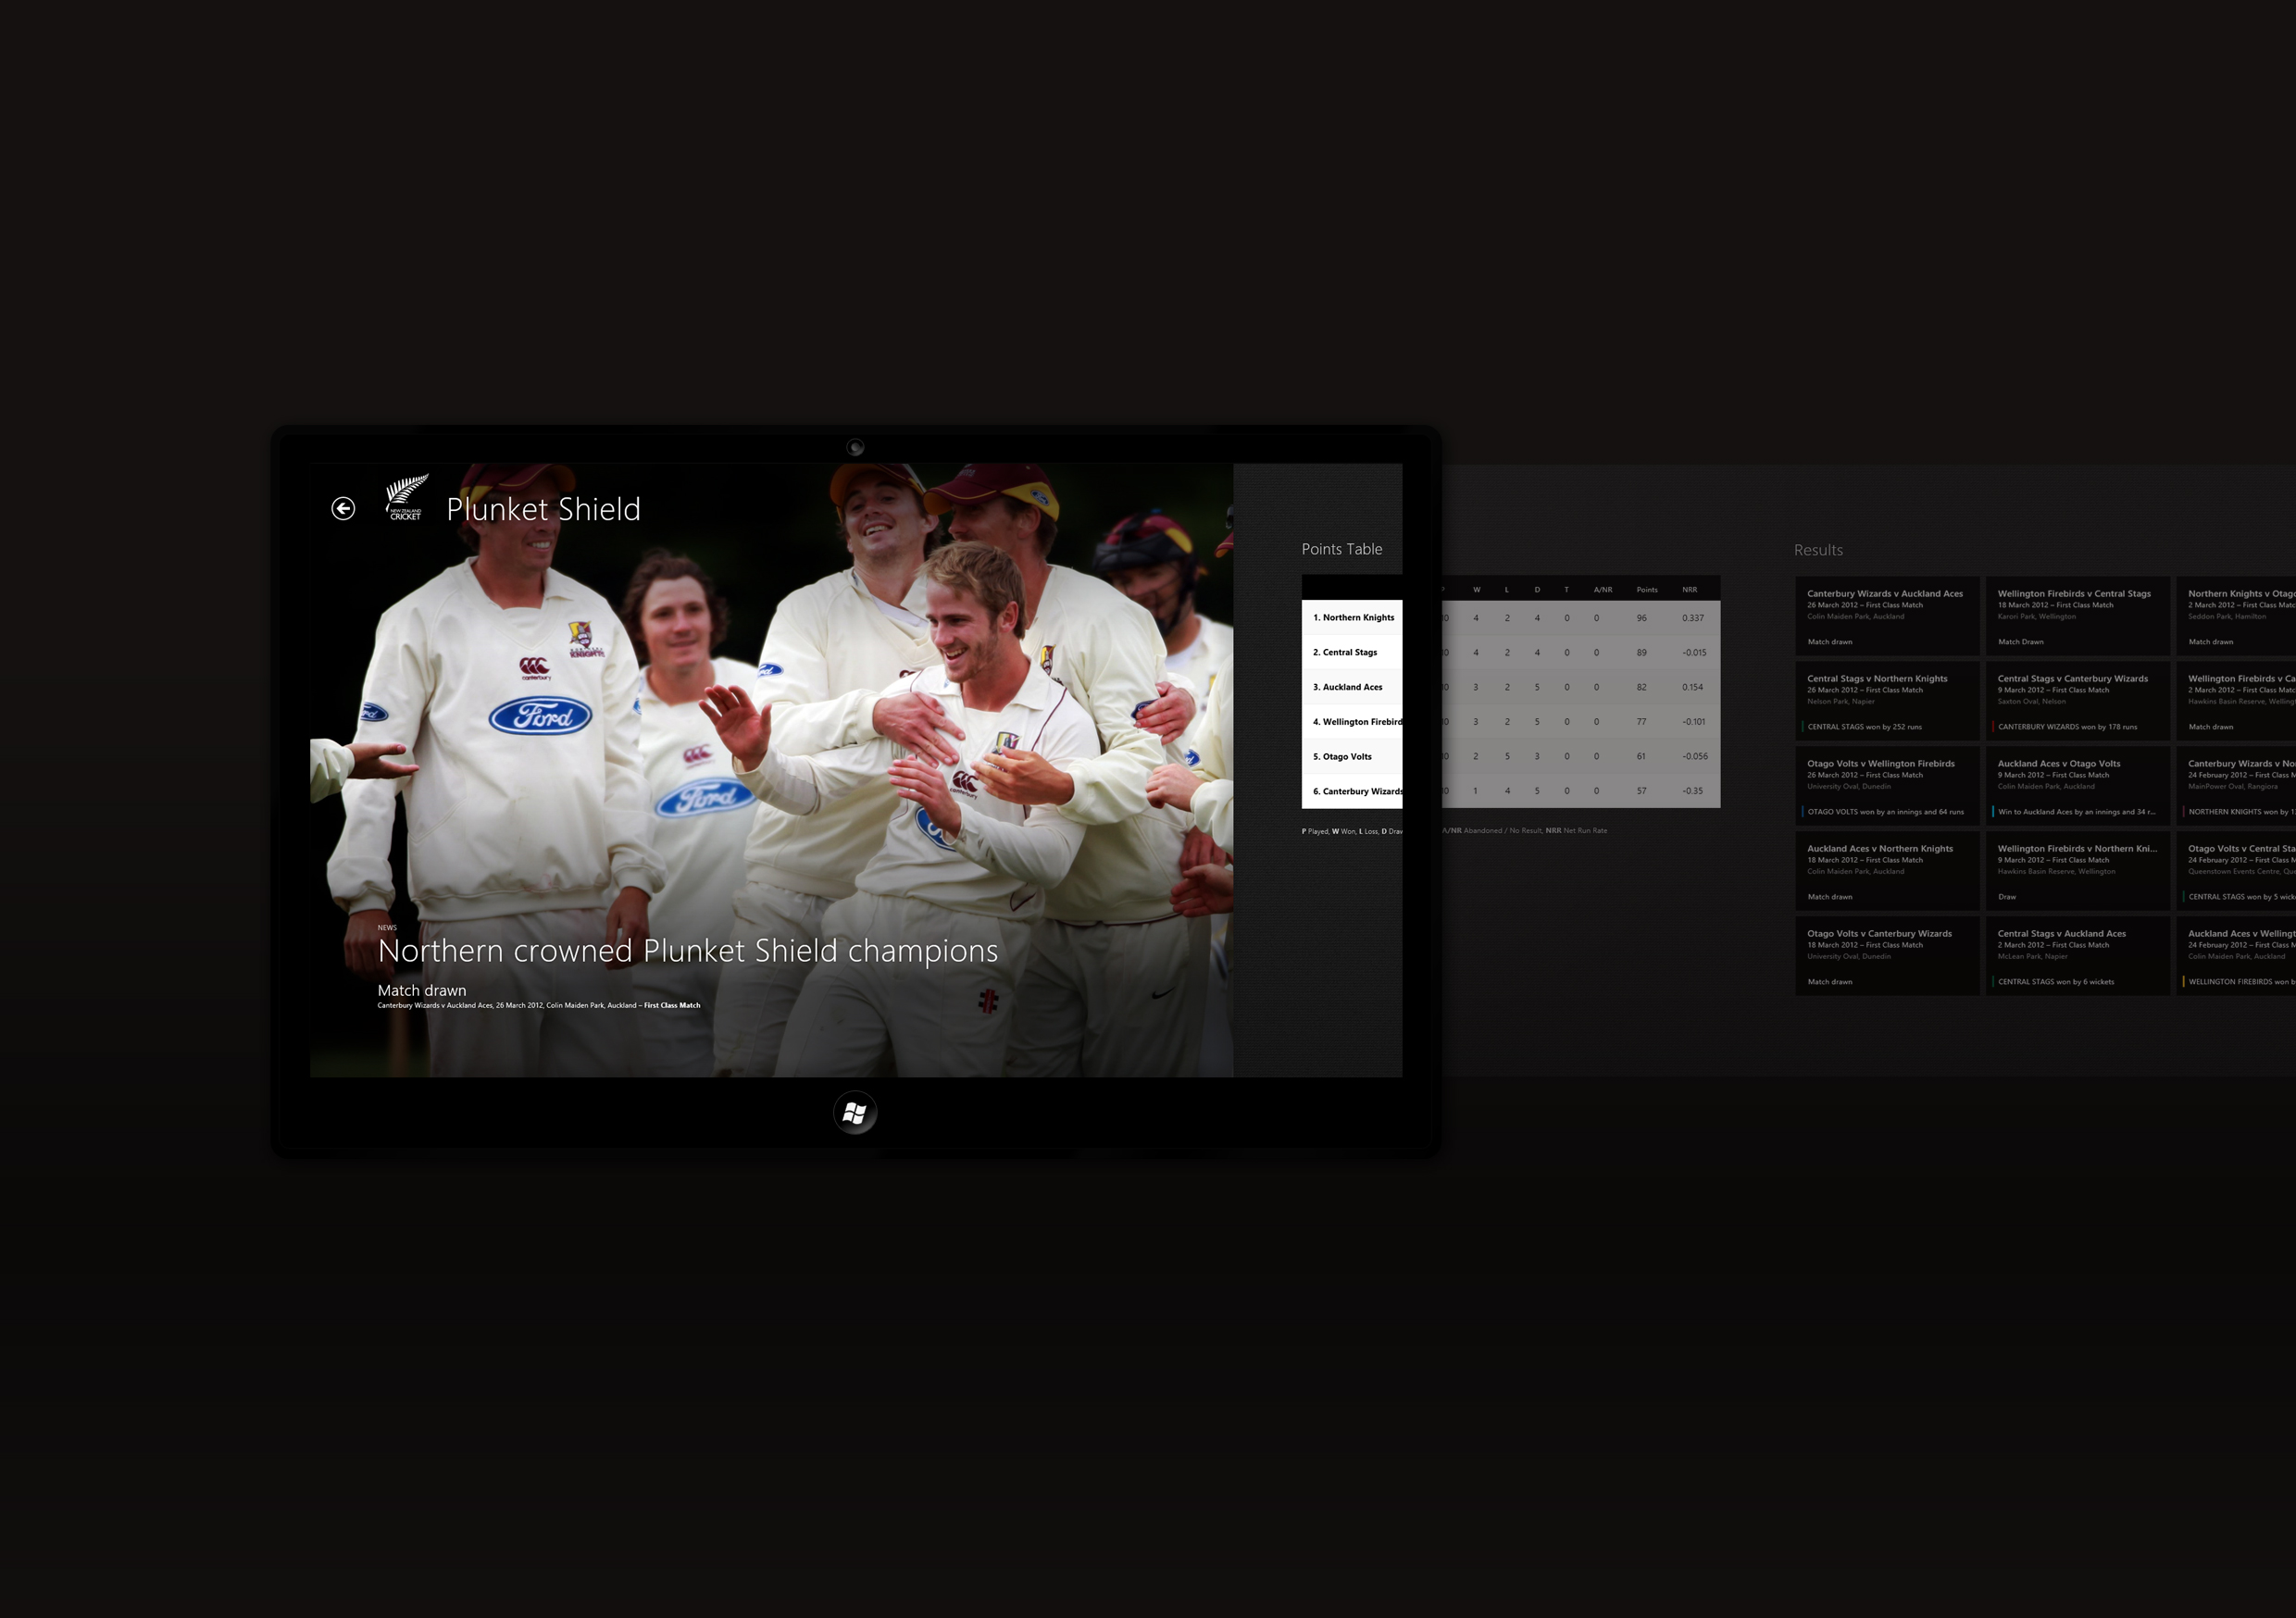Click the New Zealand Cricket fern logo

(406, 497)
